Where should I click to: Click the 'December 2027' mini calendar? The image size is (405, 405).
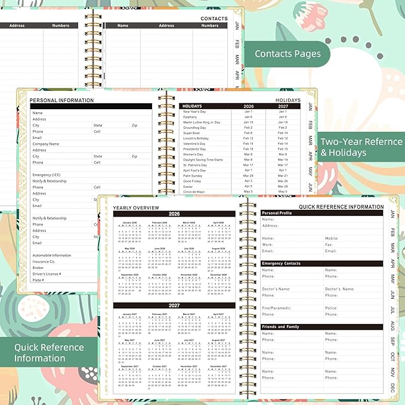pyautogui.click(x=218, y=376)
